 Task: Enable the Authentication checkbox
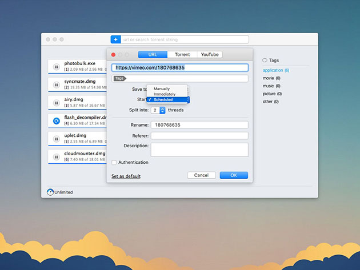[114, 163]
